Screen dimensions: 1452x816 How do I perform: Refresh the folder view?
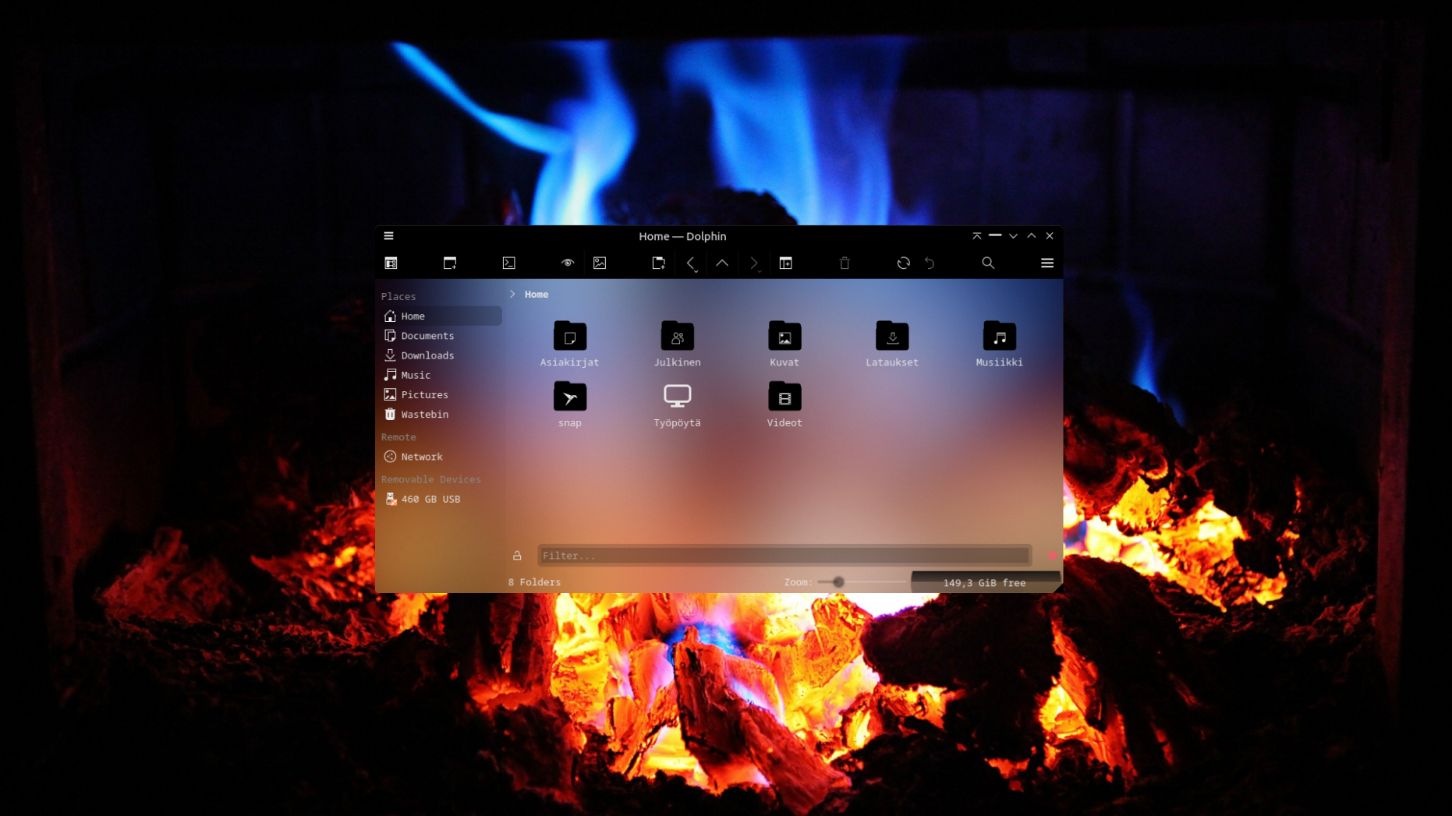(904, 263)
